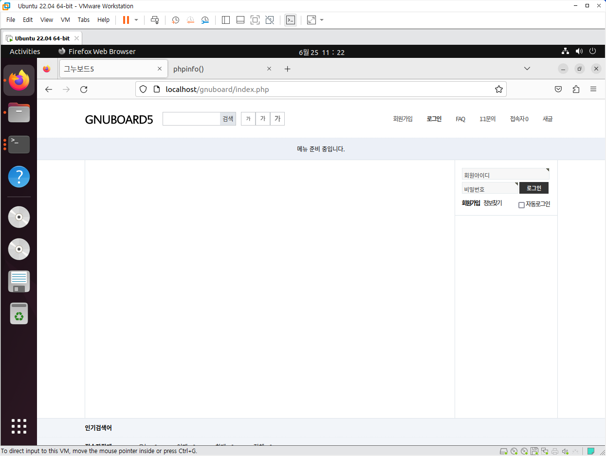Open a new Firefox tab
The image size is (606, 456).
click(288, 69)
